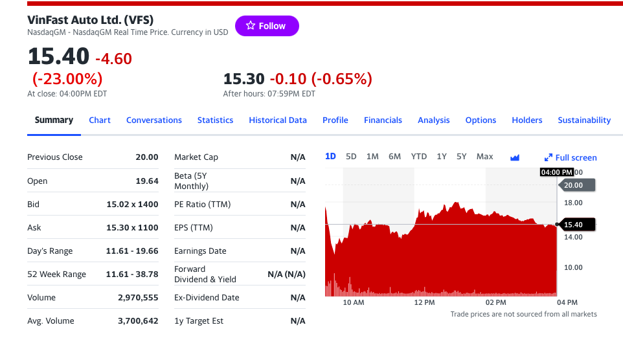The height and width of the screenshot is (347, 623).
Task: Click the Open value 19.64
Action: [x=147, y=181]
